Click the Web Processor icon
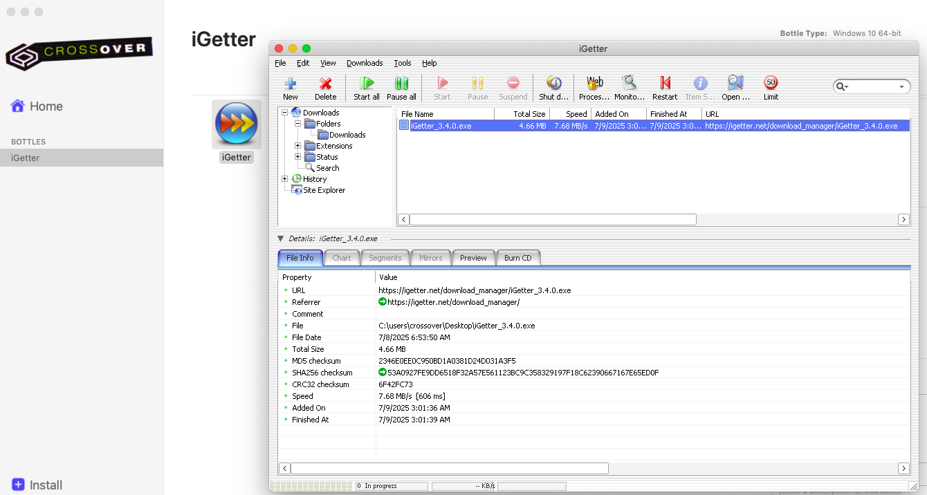The height and width of the screenshot is (495, 927). (594, 86)
